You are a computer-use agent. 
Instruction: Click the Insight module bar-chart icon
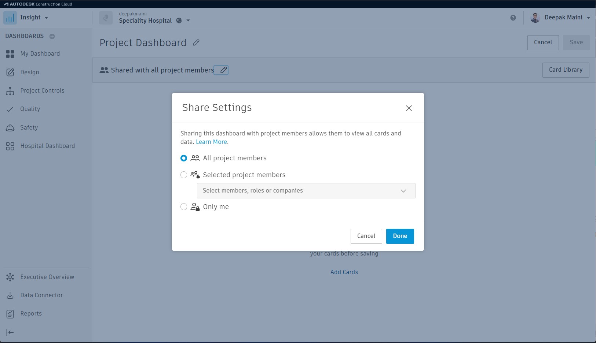click(x=10, y=18)
